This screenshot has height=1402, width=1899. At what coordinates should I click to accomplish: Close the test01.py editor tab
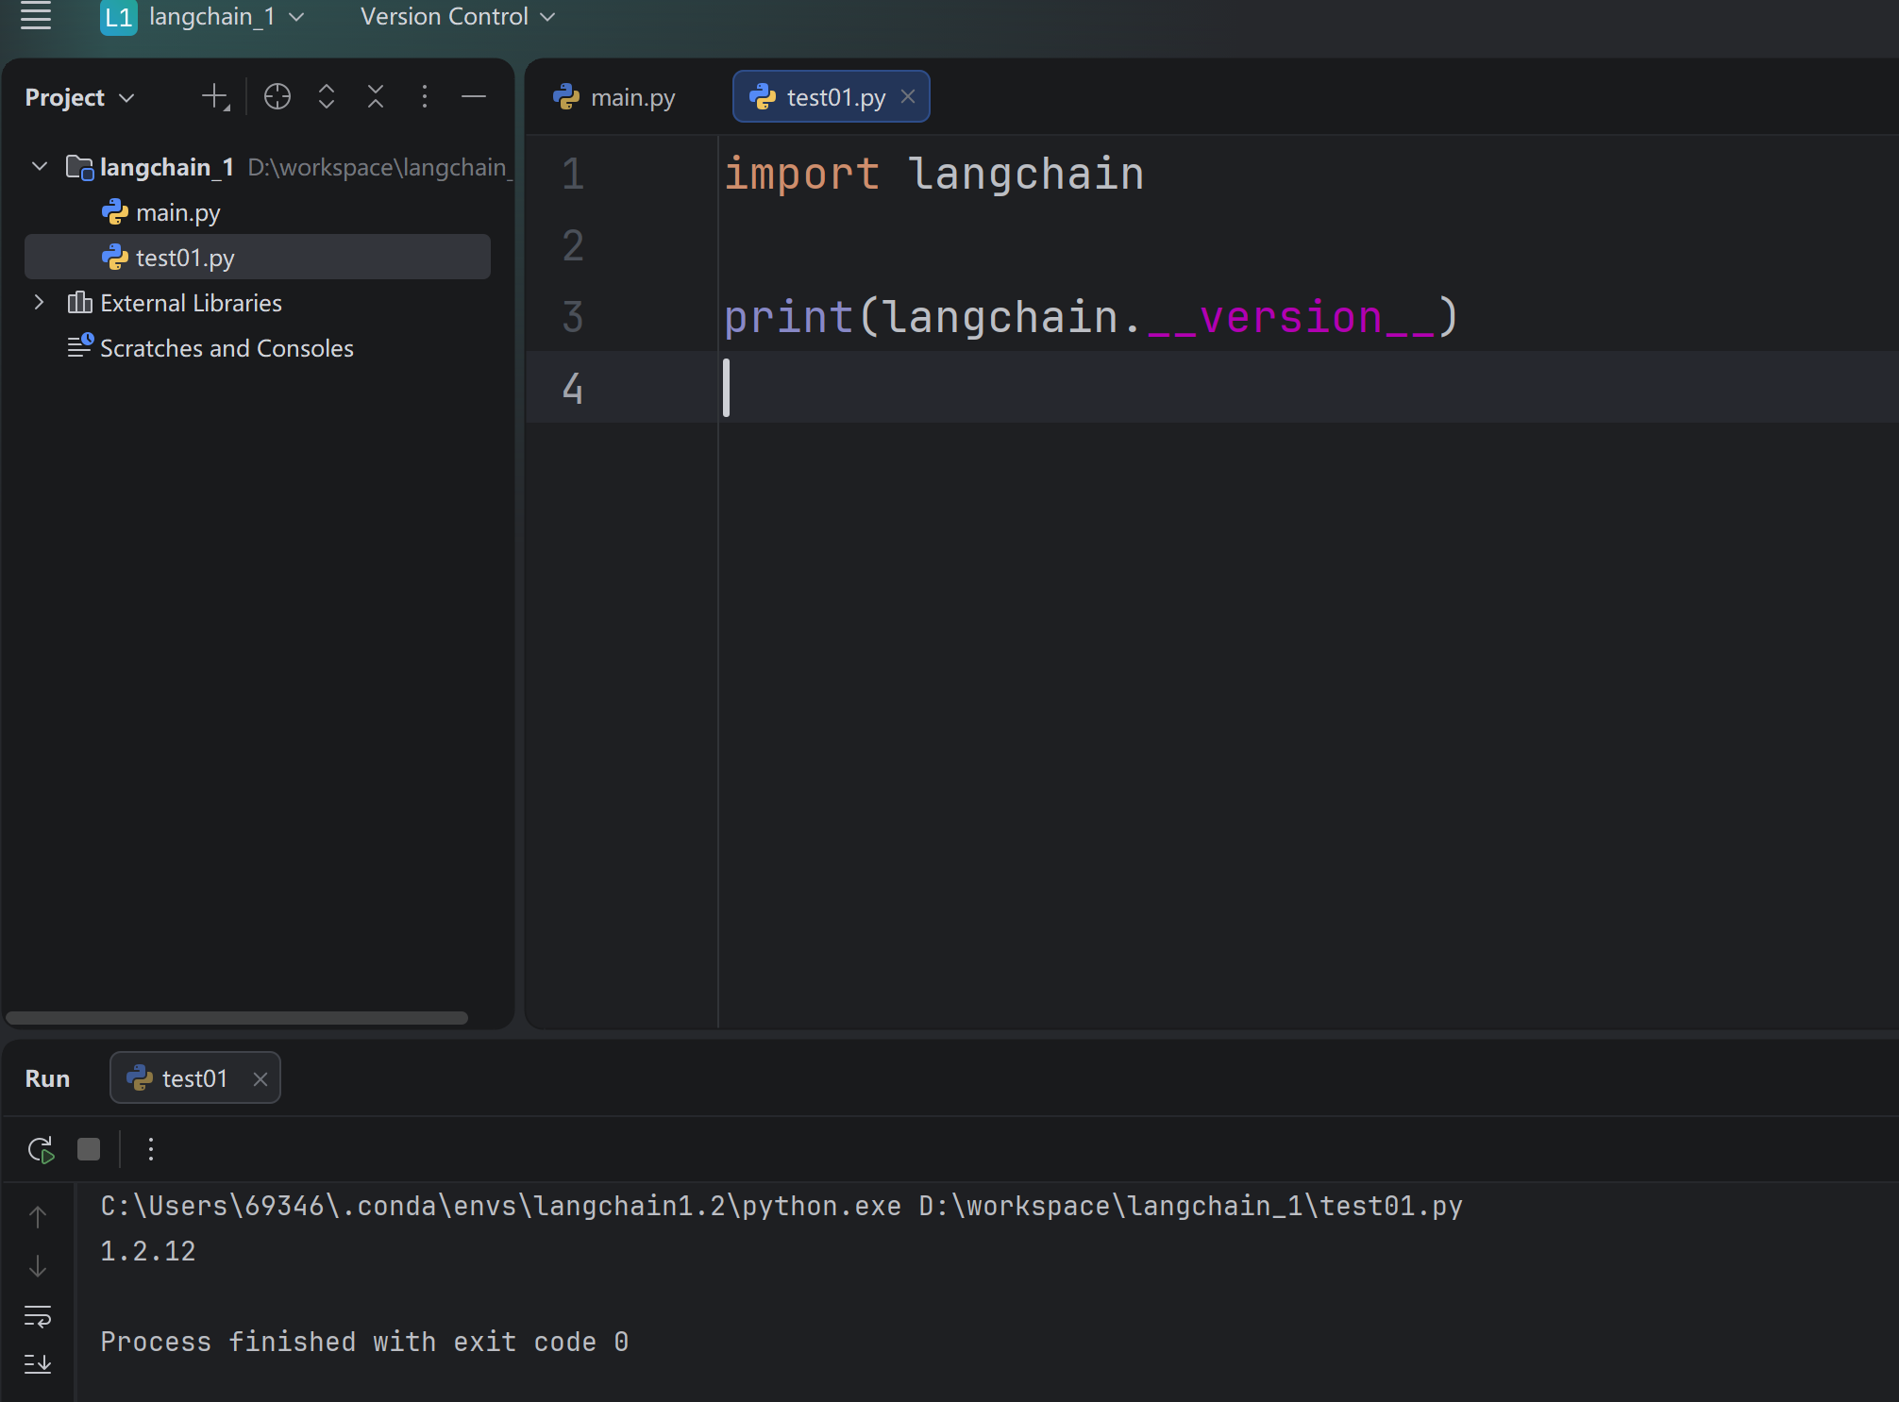point(908,96)
